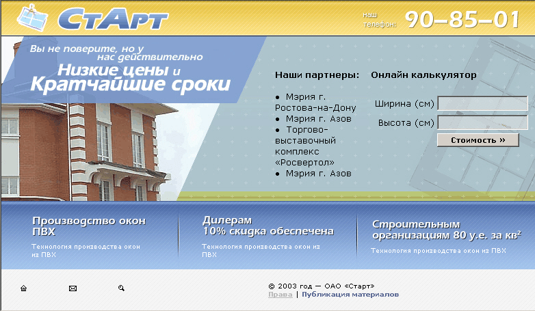The height and width of the screenshot is (311, 535).
Task: Click the наш телефон: label
Action: pyautogui.click(x=379, y=19)
